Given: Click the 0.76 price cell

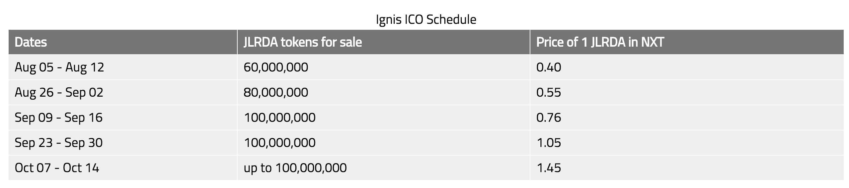Looking at the screenshot, I should 549,117.
